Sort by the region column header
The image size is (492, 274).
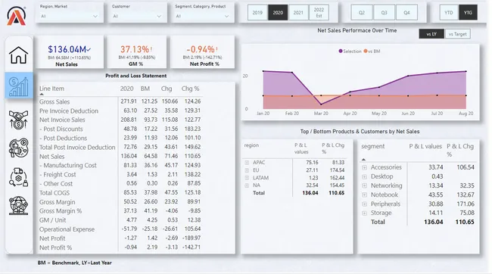[251, 145]
